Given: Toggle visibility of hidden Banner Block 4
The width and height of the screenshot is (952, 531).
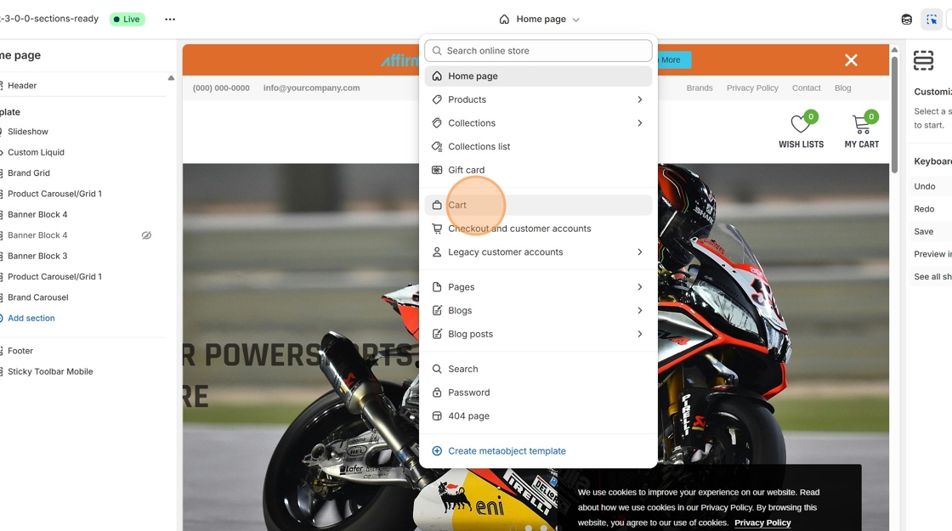Looking at the screenshot, I should coord(146,235).
